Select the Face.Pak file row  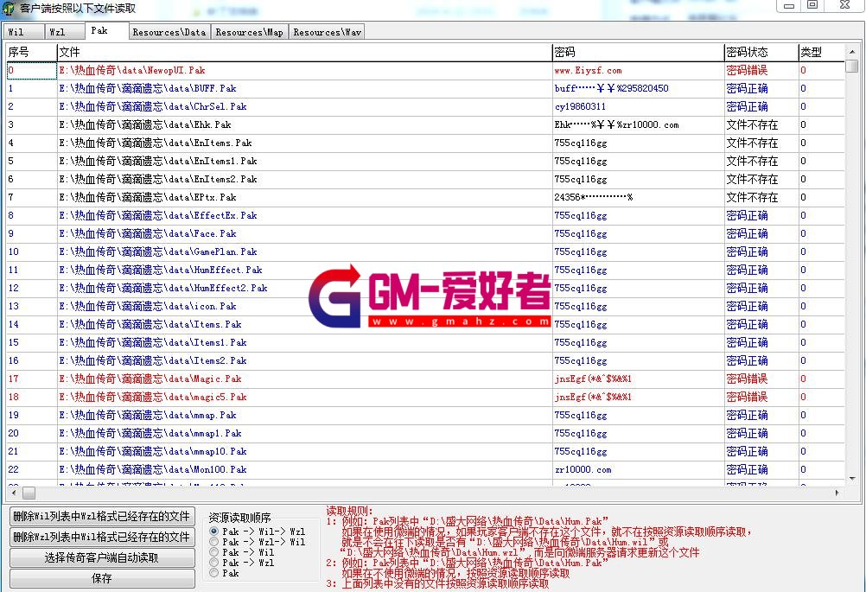click(424, 233)
